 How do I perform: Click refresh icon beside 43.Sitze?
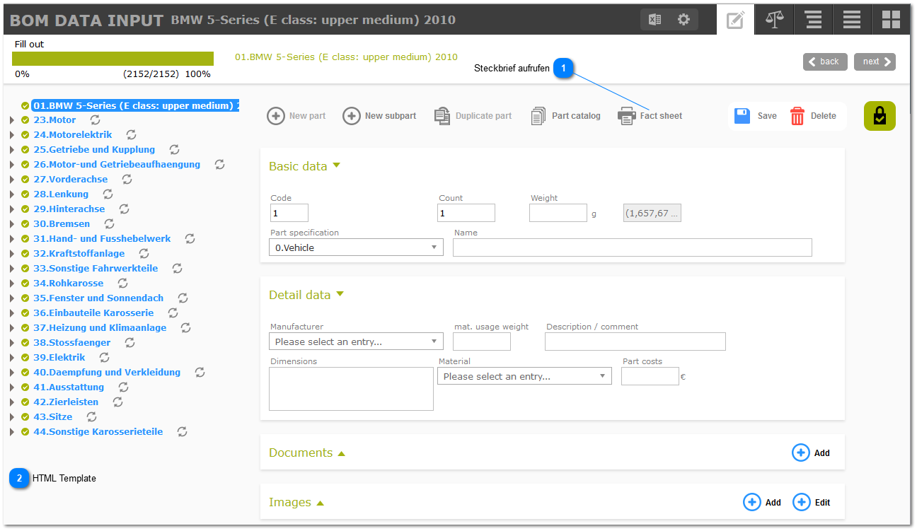point(92,417)
